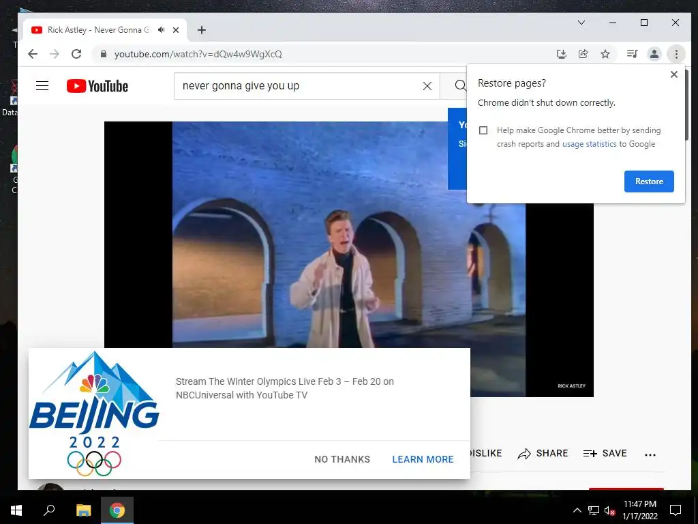This screenshot has height=524, width=698.
Task: View site info via the padlock icon
Action: click(x=104, y=54)
